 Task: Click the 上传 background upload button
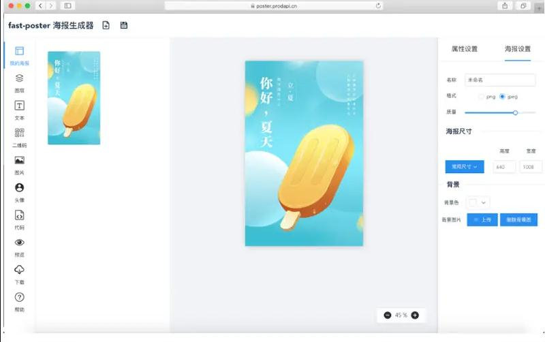point(482,219)
